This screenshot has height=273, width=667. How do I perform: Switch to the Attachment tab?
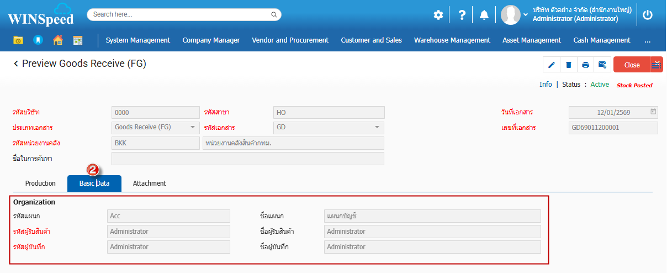(149, 183)
